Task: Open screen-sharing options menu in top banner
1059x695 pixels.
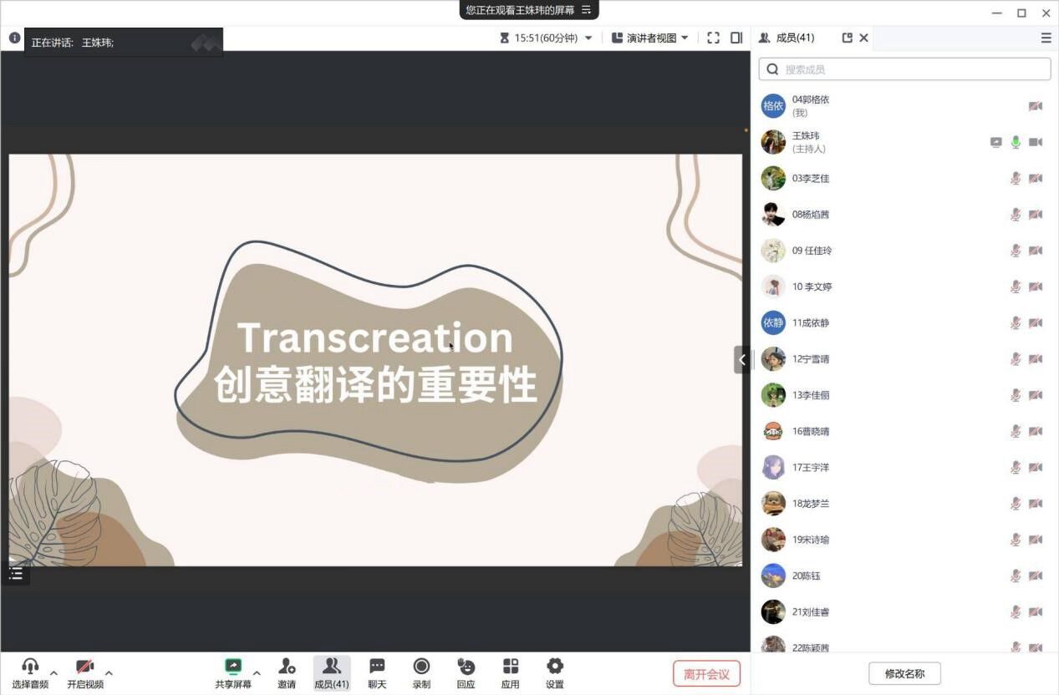Action: tap(586, 10)
